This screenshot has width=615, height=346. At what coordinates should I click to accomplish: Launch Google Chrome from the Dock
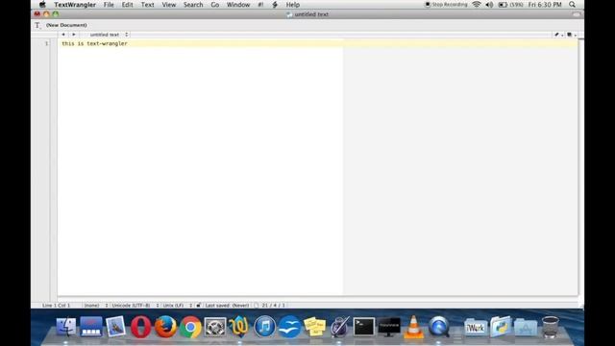190,327
